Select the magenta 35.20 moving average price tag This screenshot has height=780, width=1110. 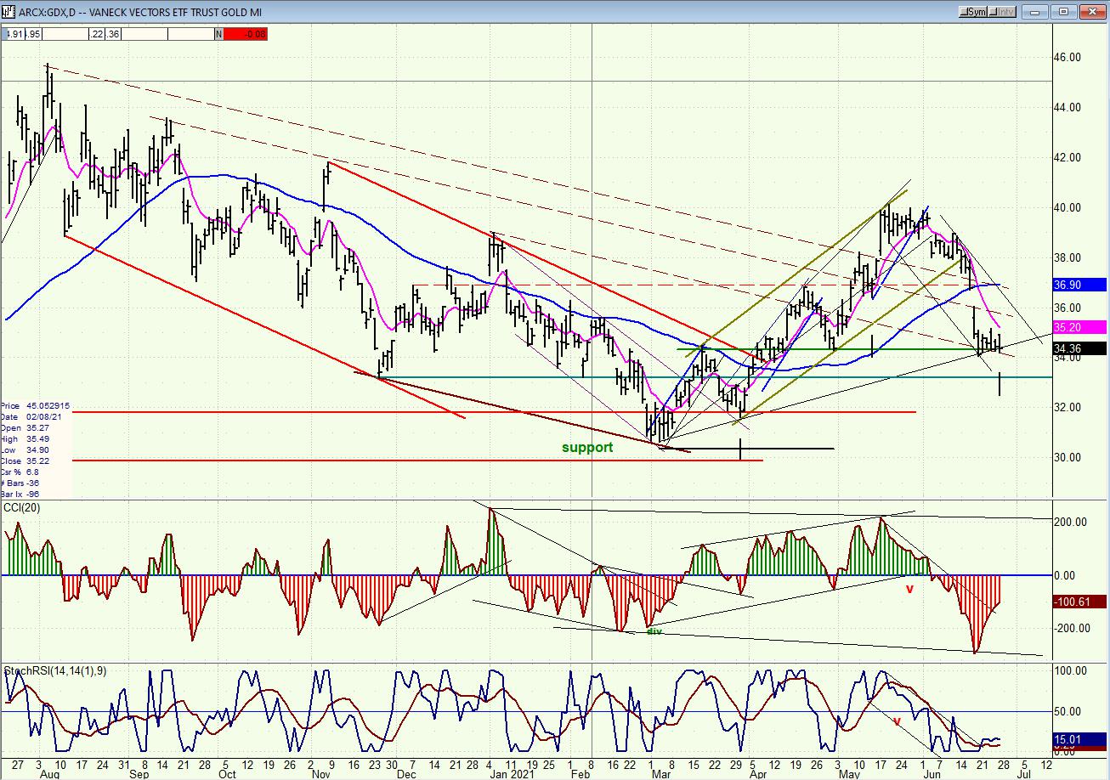click(x=1081, y=326)
